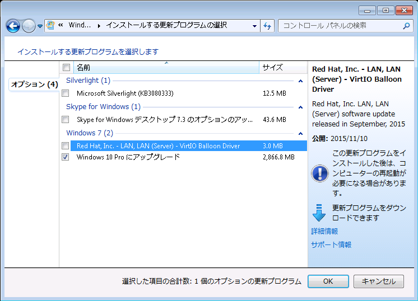Click the double-chevron breadcrumb overflow
The height and width of the screenshot is (301, 418).
pos(61,25)
